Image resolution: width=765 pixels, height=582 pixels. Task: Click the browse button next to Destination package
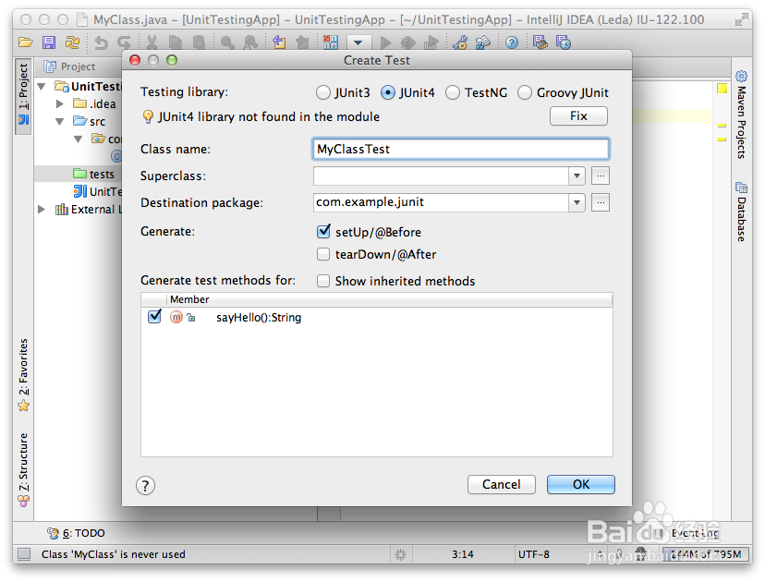pos(601,202)
